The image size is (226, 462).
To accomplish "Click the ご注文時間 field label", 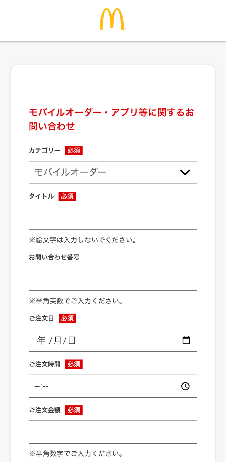I will click(45, 364).
